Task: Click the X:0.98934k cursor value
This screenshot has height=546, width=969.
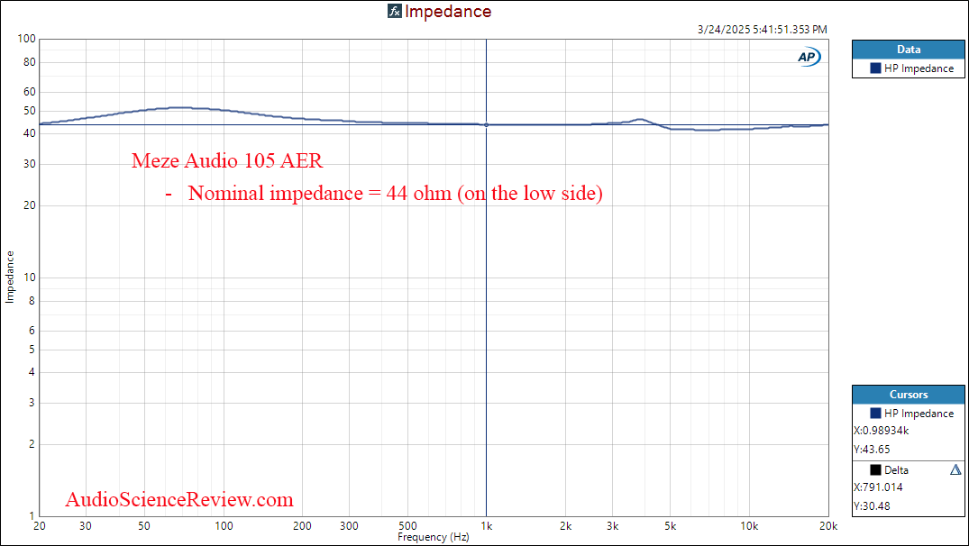Action: click(x=882, y=431)
